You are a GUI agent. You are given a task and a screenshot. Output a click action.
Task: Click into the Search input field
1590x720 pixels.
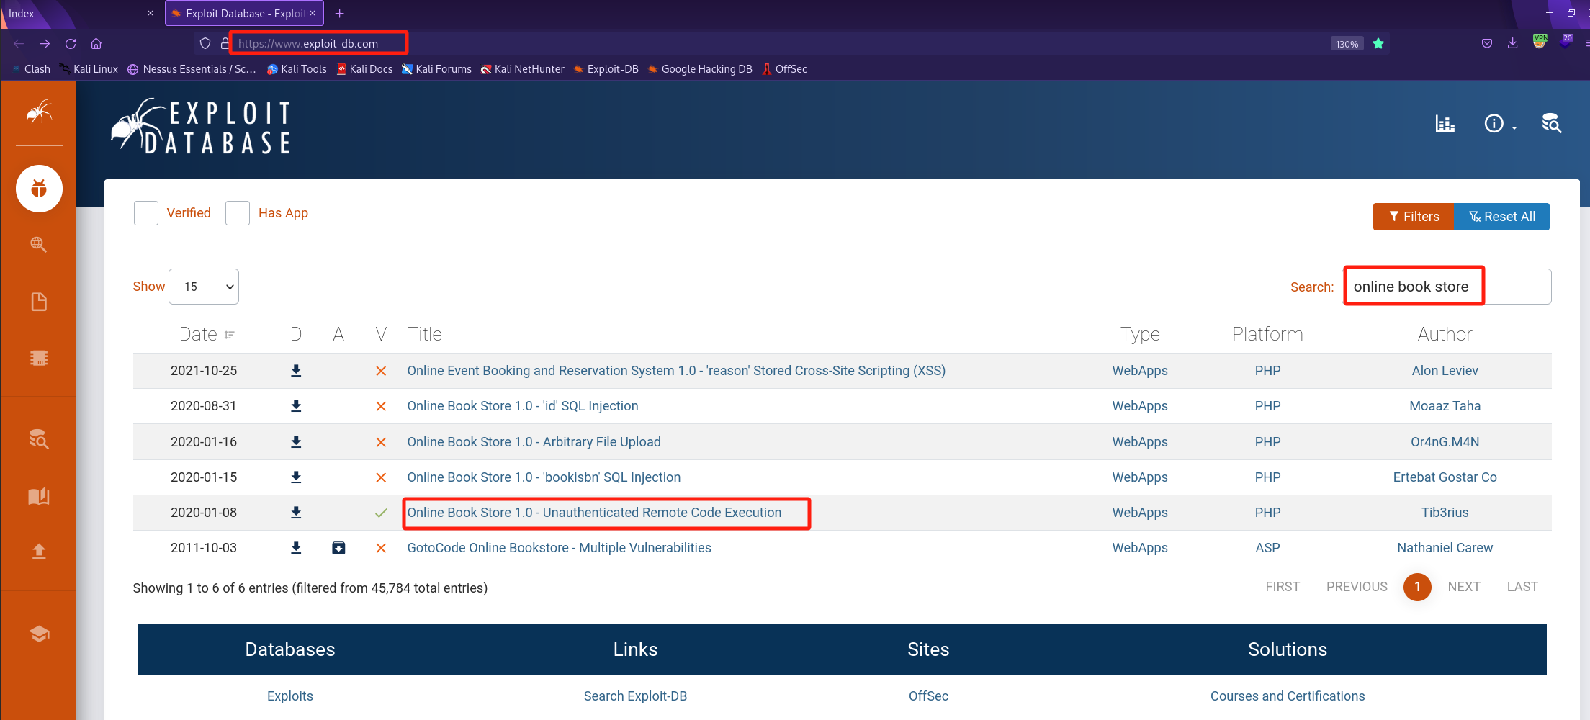pos(1447,287)
